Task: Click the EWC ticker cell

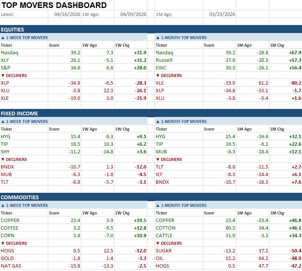Action: [179, 68]
